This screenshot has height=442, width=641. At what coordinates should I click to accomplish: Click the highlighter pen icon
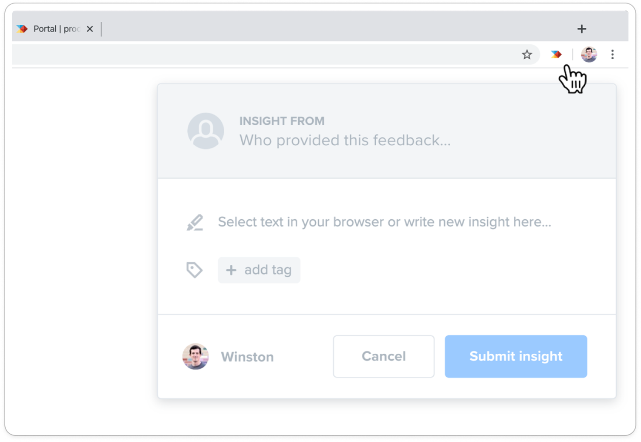tap(195, 222)
